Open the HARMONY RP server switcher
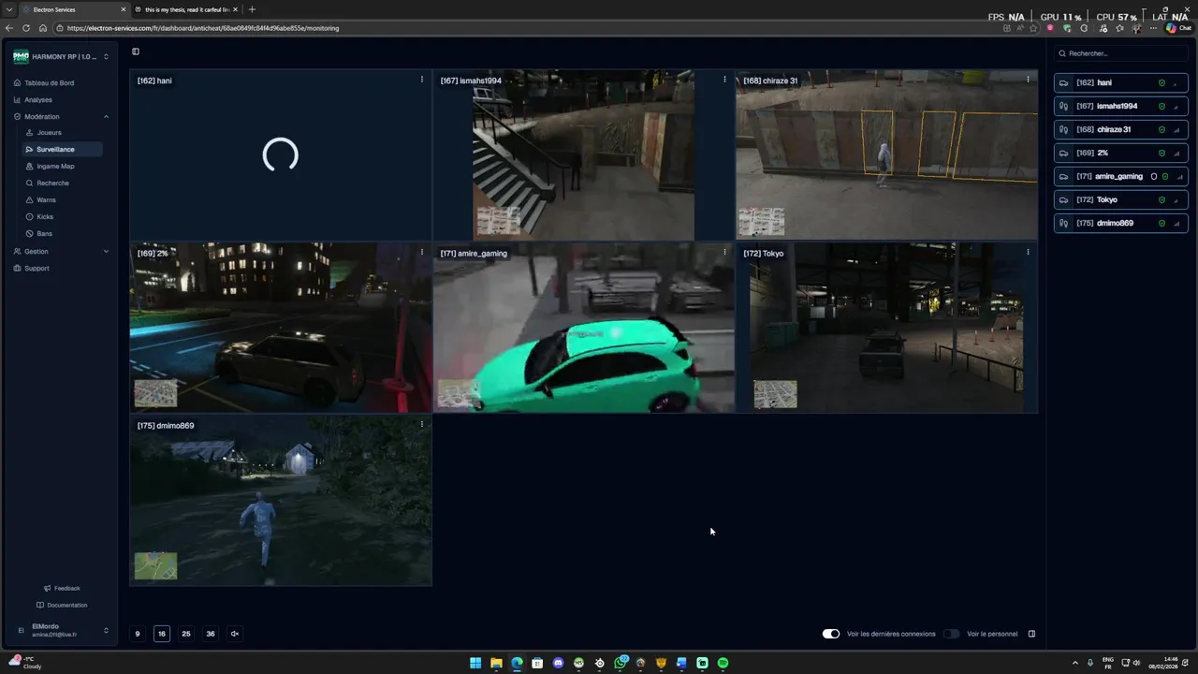Viewport: 1198px width, 674px height. (x=61, y=57)
